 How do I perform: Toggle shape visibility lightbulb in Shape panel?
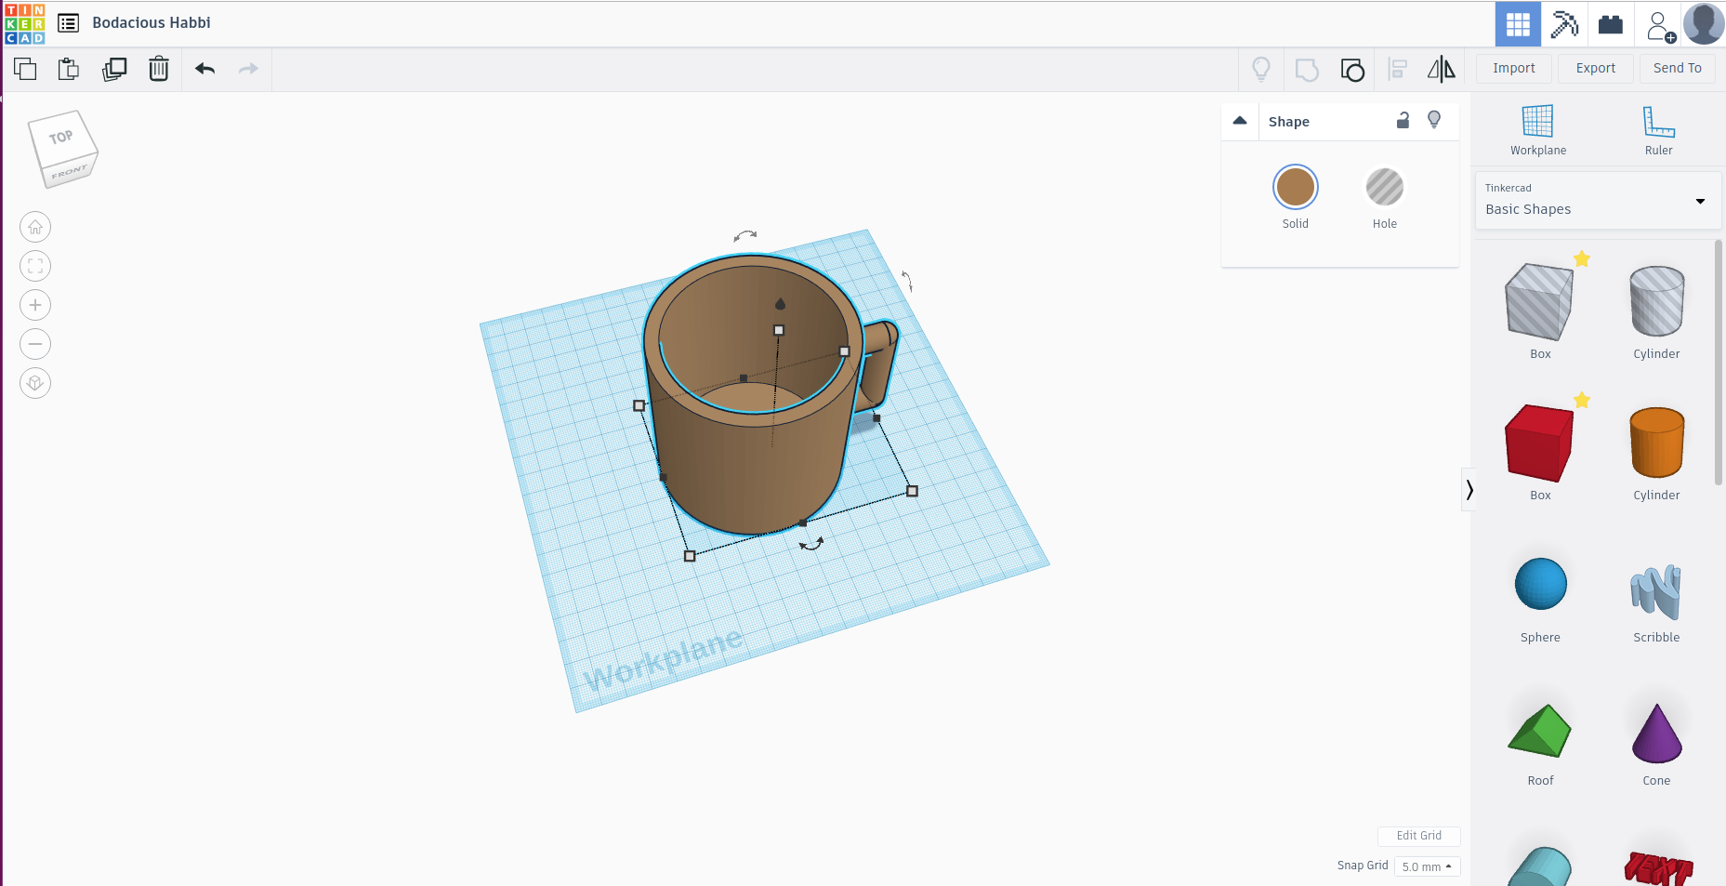1434,121
